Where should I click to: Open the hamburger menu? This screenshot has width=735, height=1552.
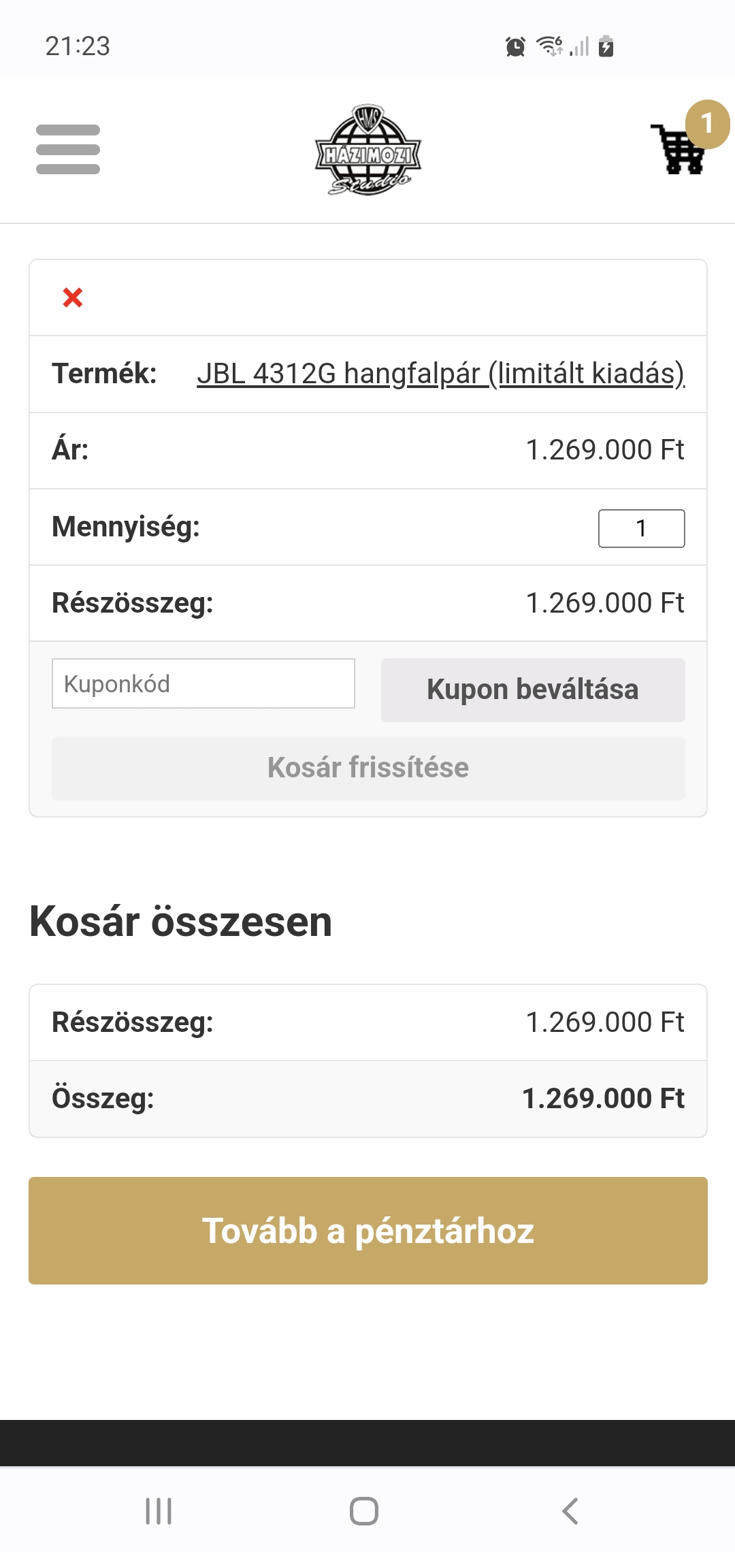[68, 149]
